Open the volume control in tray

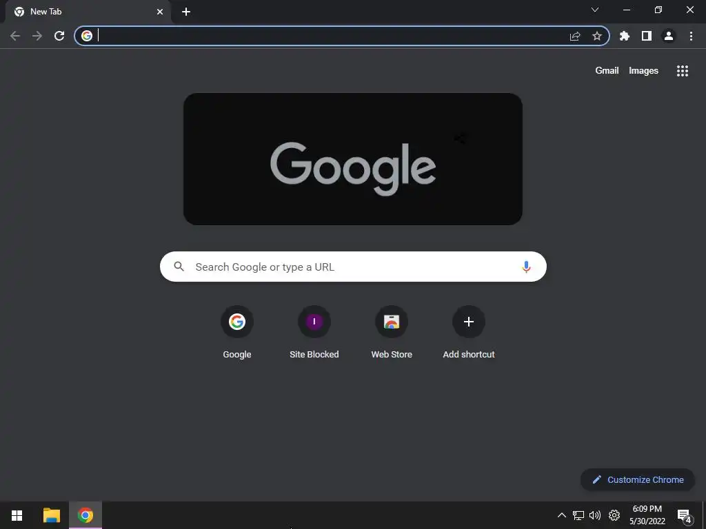(595, 515)
